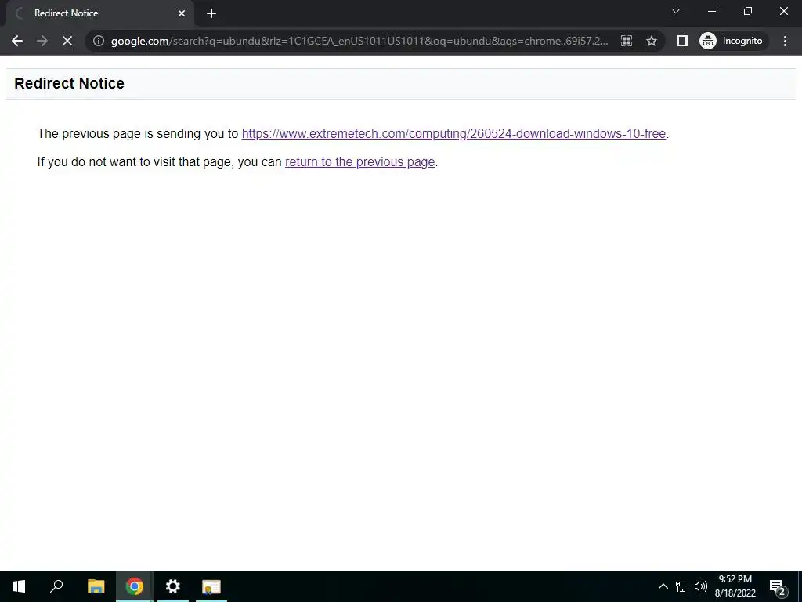Open the notification center icon
Image resolution: width=802 pixels, height=602 pixels.
click(x=778, y=586)
